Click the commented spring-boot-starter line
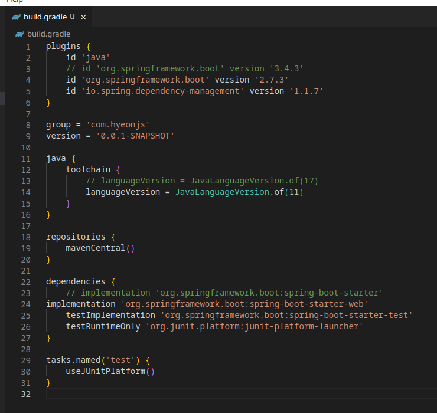This screenshot has height=413, width=437. (224, 293)
